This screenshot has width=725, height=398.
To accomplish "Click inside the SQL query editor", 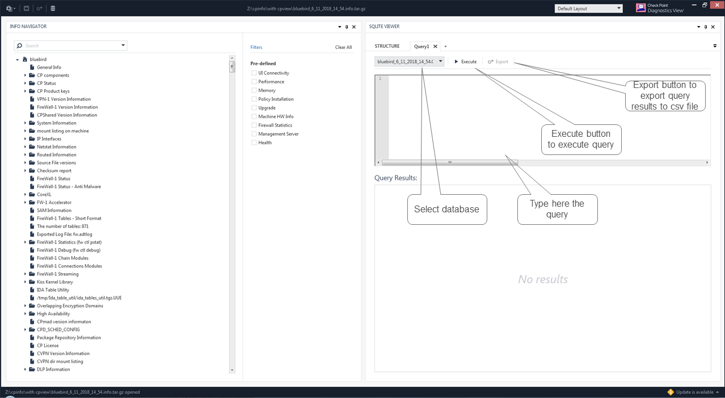I will click(549, 117).
